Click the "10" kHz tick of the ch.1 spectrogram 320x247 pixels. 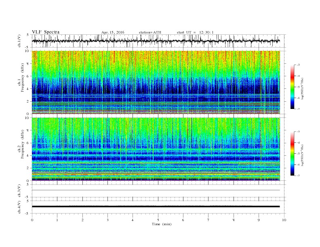(x=27, y=51)
